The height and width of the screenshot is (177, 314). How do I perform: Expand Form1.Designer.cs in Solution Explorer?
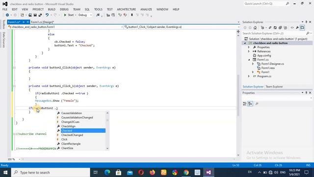[x=253, y=64]
